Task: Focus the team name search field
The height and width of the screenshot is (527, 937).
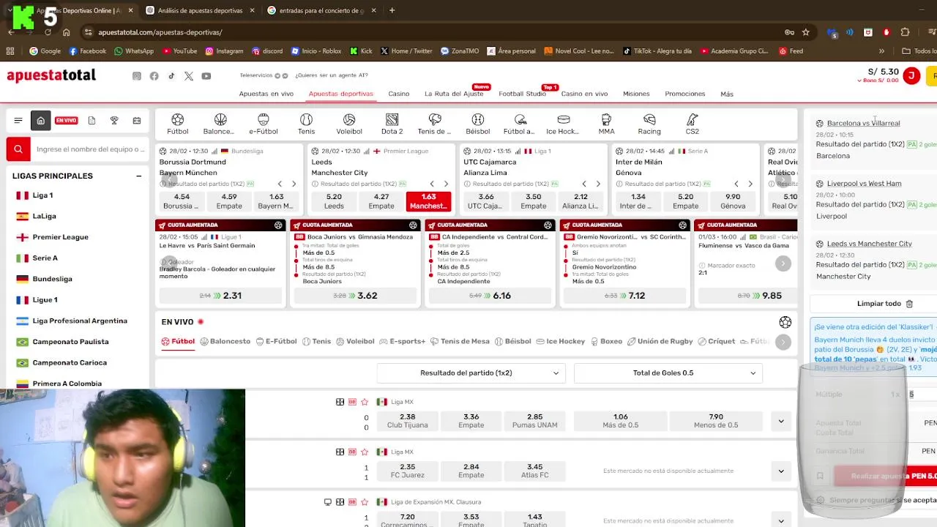Action: (89, 149)
